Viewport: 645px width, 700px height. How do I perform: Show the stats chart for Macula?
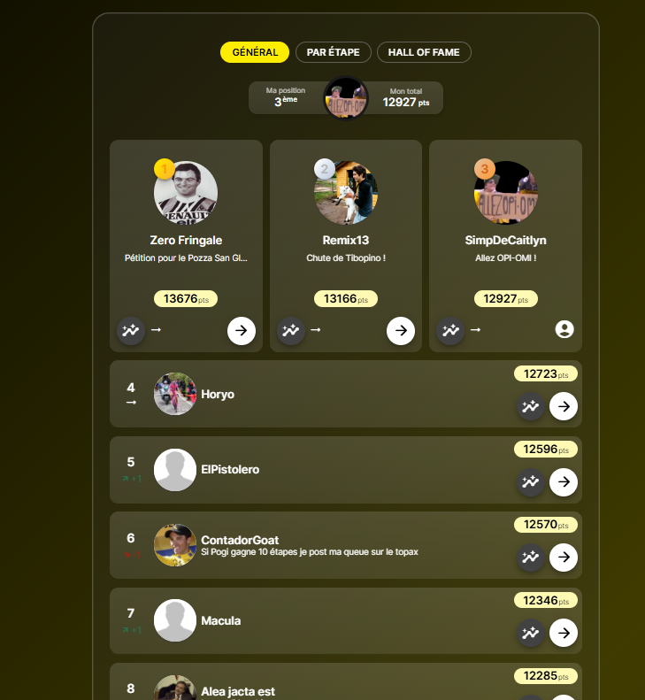coord(531,633)
